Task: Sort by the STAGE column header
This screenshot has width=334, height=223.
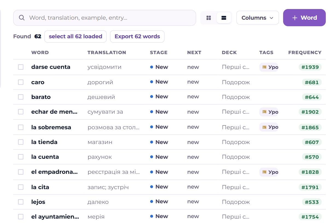Action: pos(159,52)
